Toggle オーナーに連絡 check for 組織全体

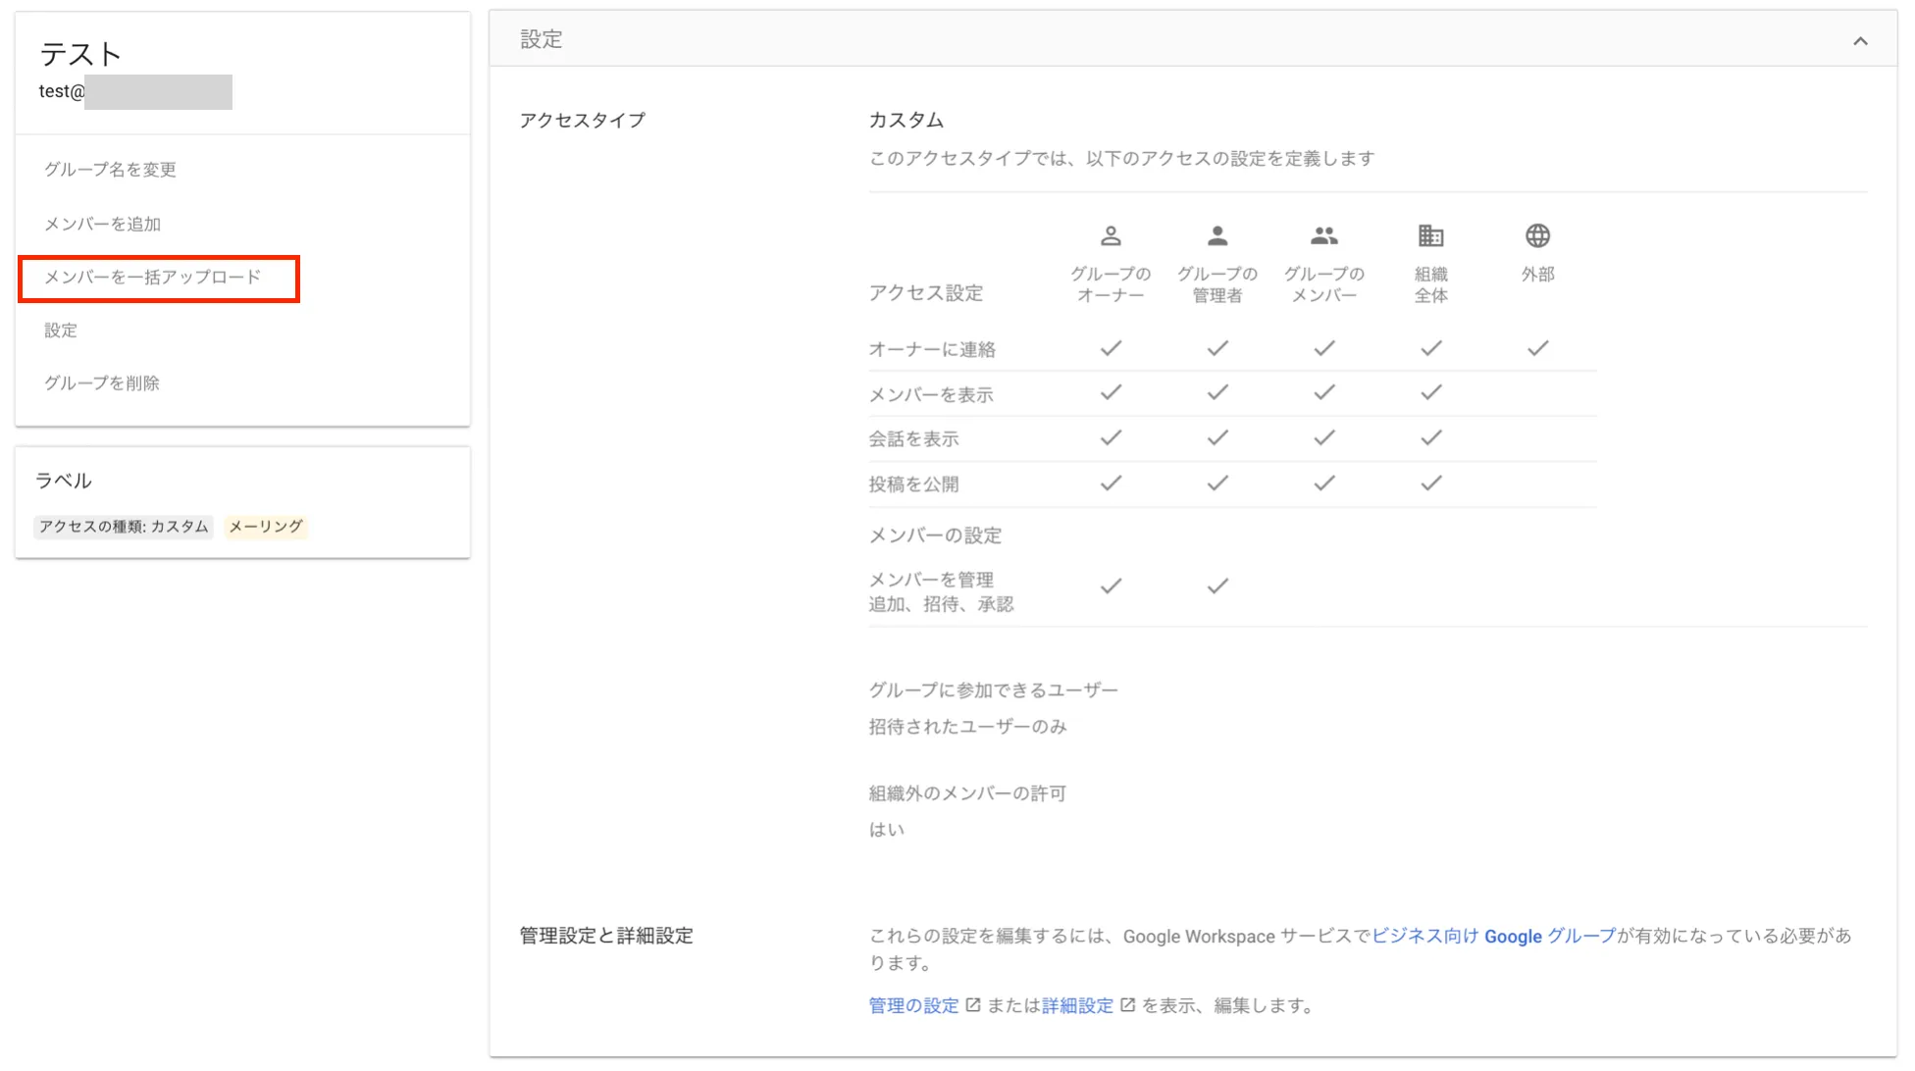coord(1431,348)
